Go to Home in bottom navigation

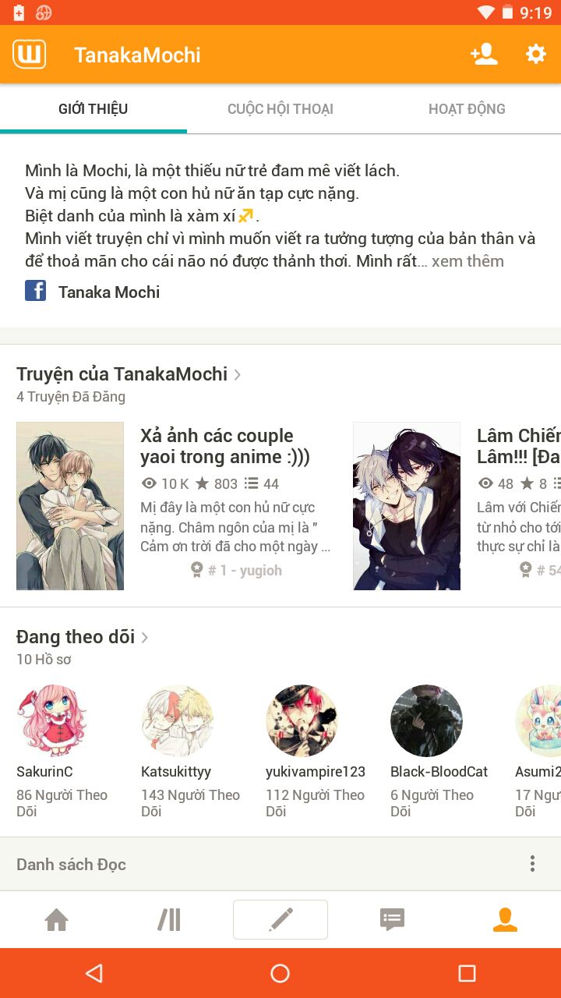56,920
